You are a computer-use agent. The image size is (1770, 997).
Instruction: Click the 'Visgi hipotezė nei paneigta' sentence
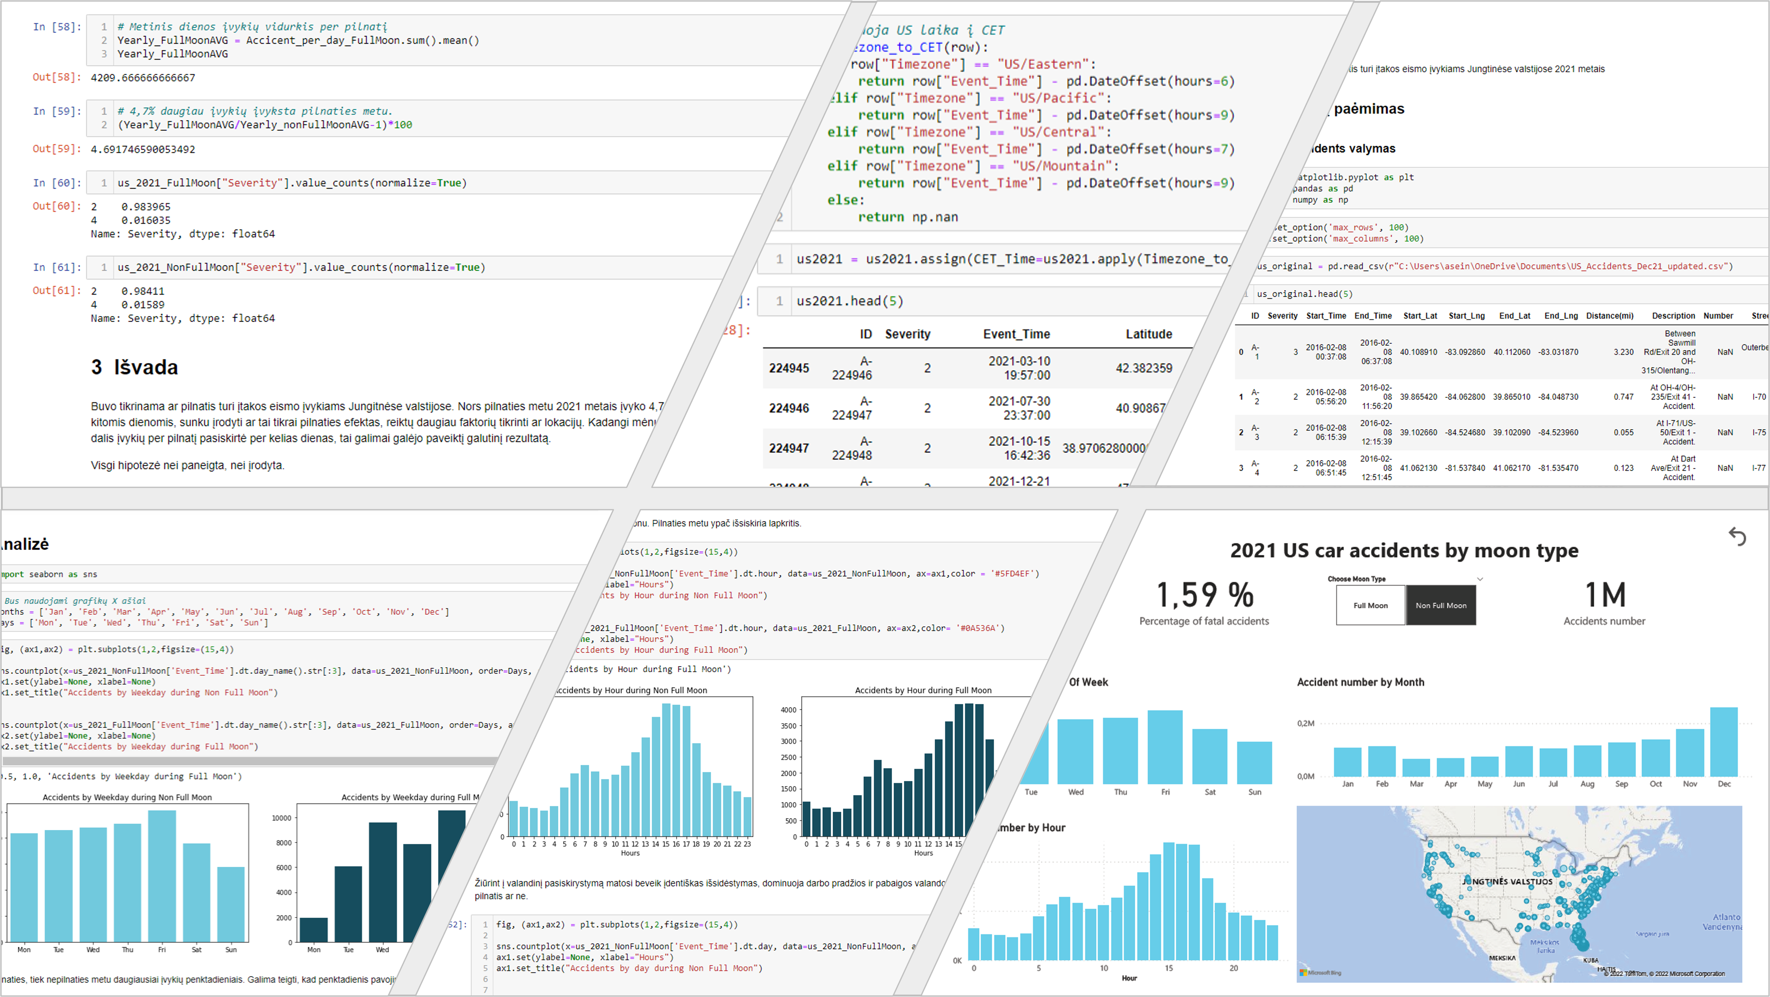point(188,465)
